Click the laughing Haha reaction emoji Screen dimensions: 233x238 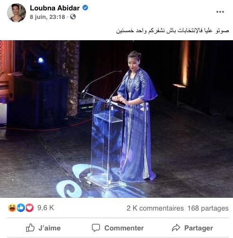(12, 208)
